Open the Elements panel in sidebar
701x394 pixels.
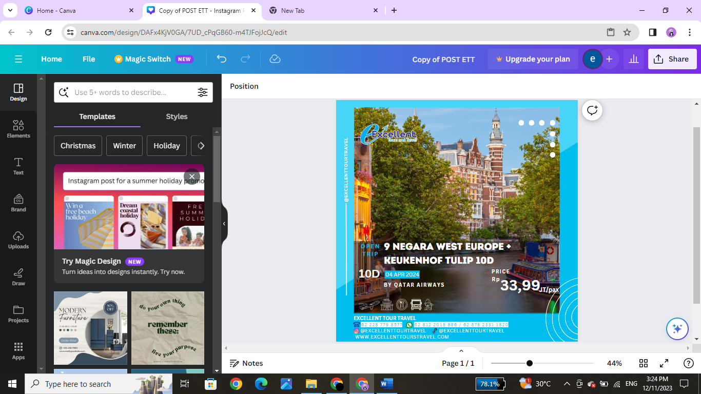pos(18,129)
